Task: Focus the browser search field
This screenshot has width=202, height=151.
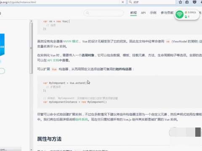Action: pos(151,2)
